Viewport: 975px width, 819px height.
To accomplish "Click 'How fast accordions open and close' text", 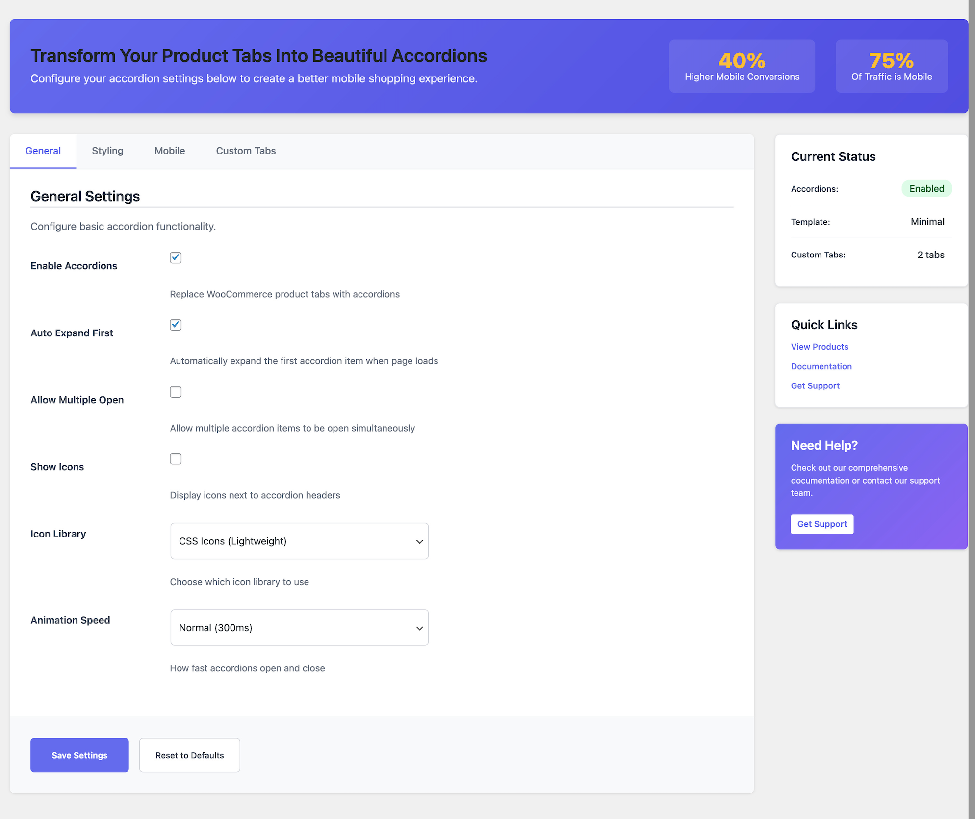I will point(247,668).
